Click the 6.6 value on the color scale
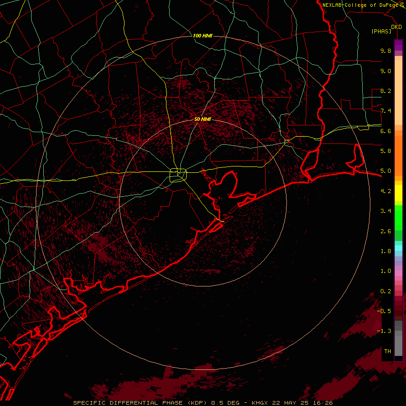Screen dimensions: 406x406 (386, 131)
